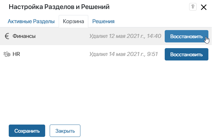Screen dimensions: 212x139
Task: Restore the HR section with Восстановить
Action: pos(186,54)
